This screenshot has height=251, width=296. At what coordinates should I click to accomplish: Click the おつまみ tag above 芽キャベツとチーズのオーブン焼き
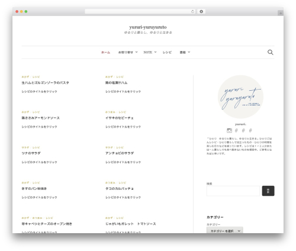(37, 218)
